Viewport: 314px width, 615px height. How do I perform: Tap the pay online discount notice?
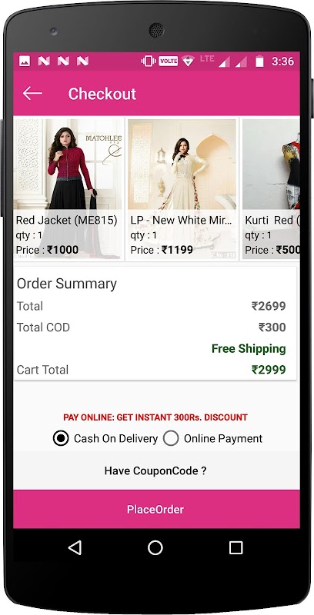pos(155,417)
